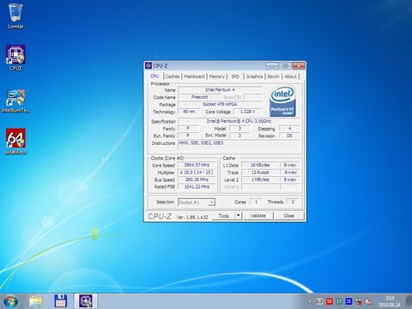The image size is (412, 309).
Task: Click the Intel Pentium 4 logo badge
Action: tap(282, 102)
